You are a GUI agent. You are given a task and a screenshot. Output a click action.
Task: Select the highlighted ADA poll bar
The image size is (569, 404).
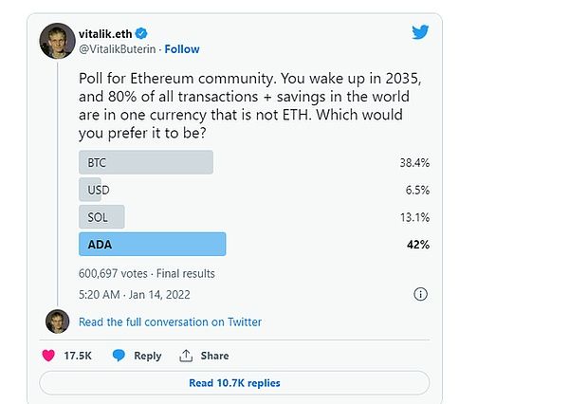152,245
